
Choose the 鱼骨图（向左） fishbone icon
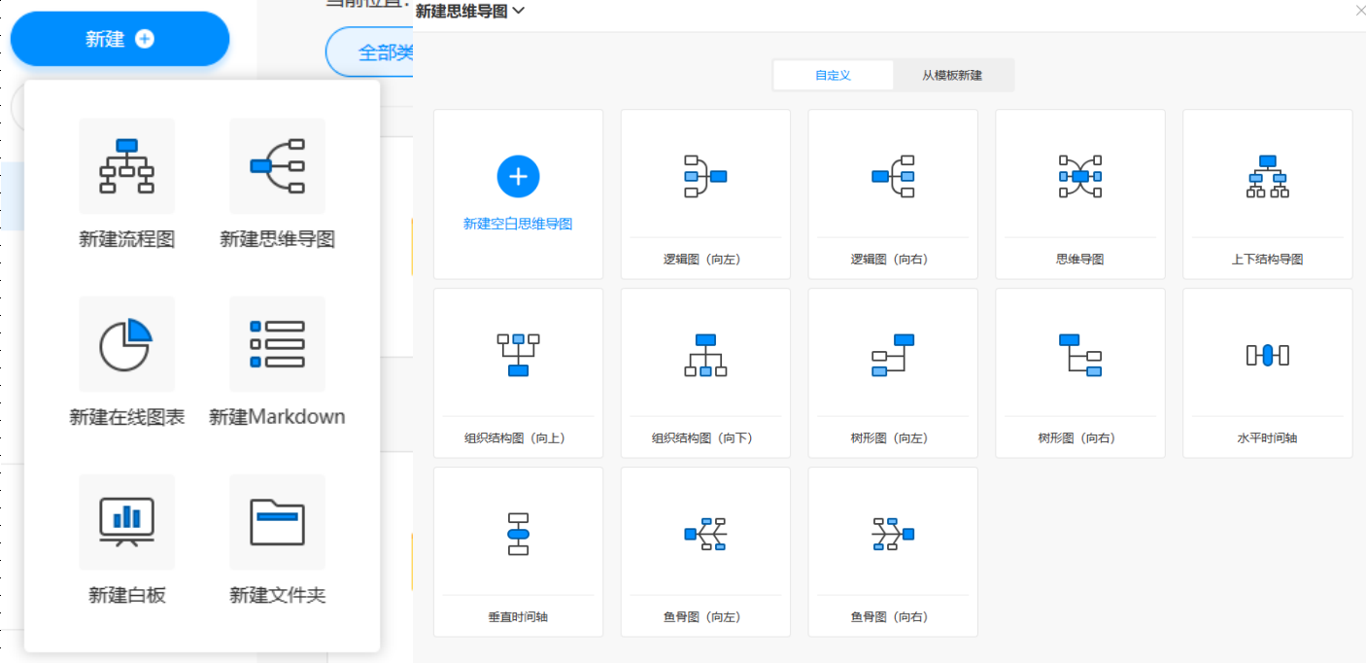coord(705,534)
